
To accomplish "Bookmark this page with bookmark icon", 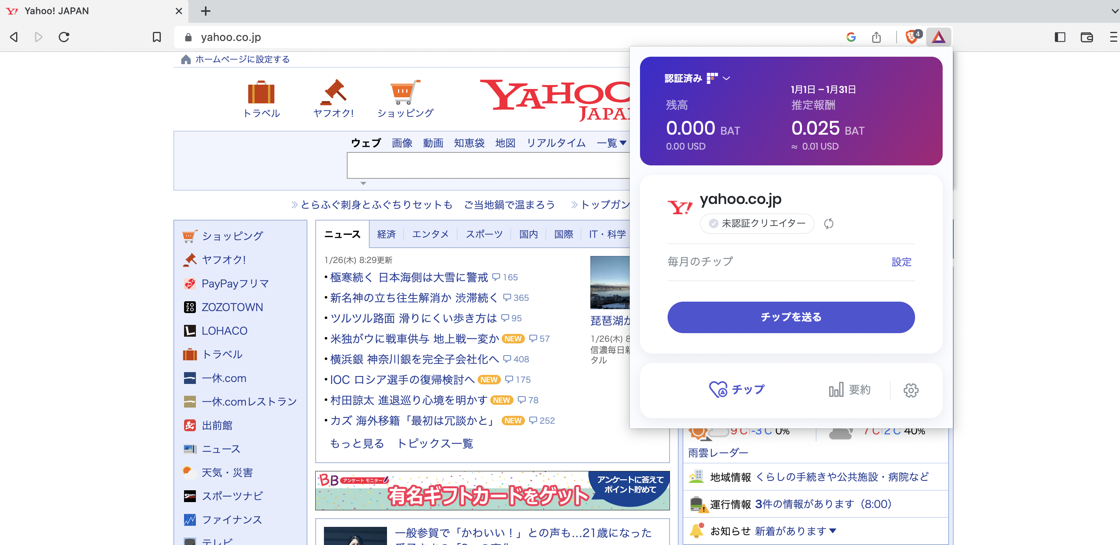I will (156, 37).
